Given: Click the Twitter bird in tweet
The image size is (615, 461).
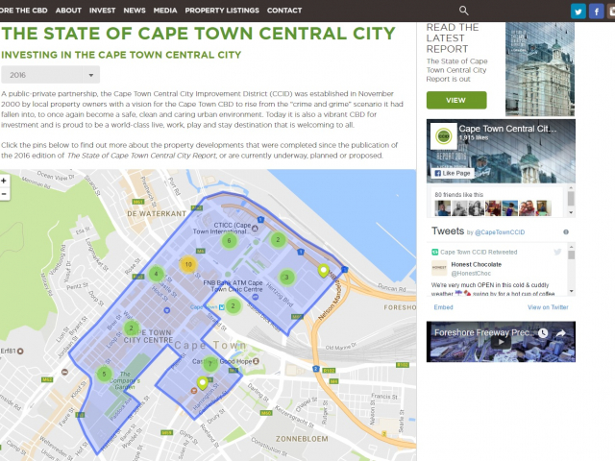Looking at the screenshot, I should [557, 252].
